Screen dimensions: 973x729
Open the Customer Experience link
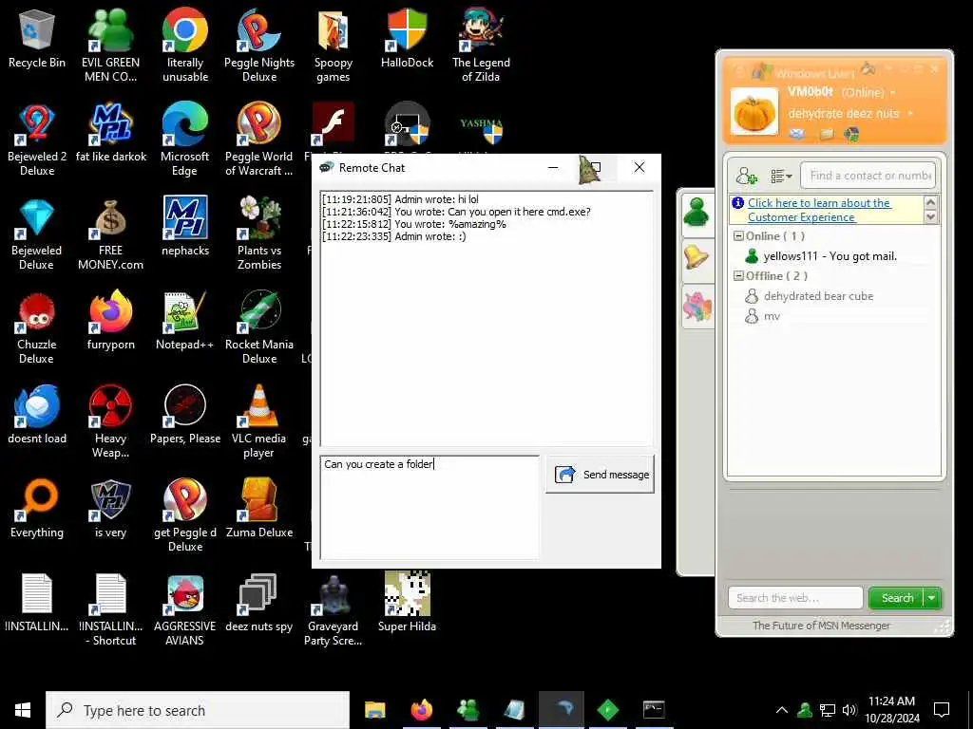[818, 210]
